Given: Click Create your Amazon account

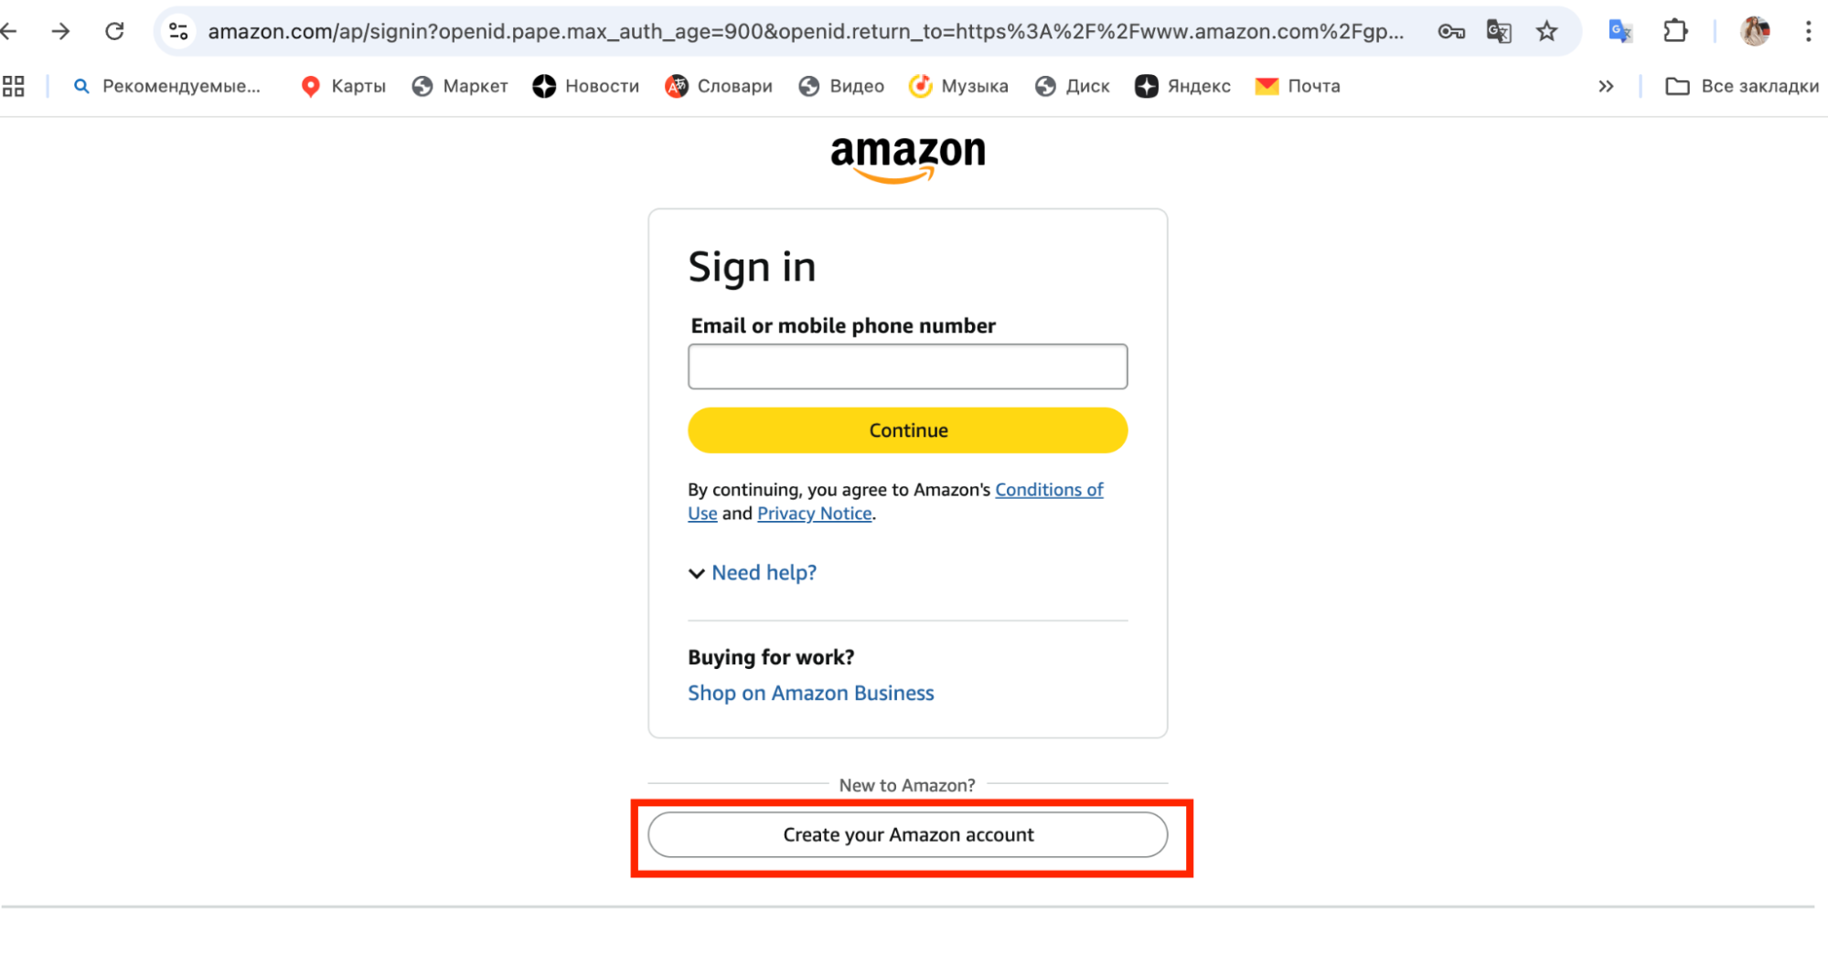Looking at the screenshot, I should [907, 834].
